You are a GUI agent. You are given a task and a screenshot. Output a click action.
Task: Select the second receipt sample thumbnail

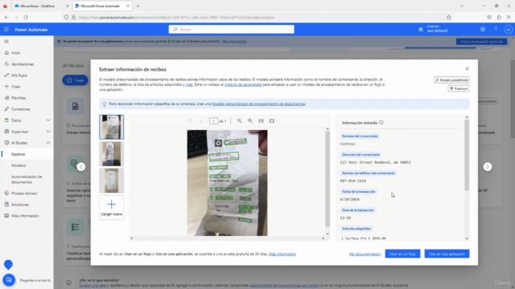(x=112, y=154)
